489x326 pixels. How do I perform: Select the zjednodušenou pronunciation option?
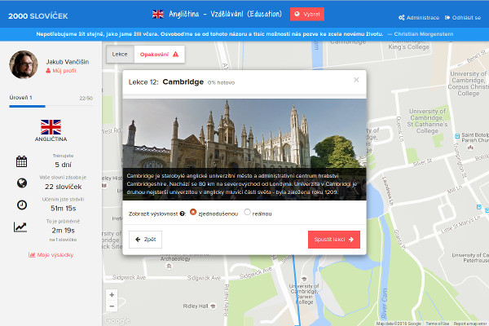tap(193, 212)
